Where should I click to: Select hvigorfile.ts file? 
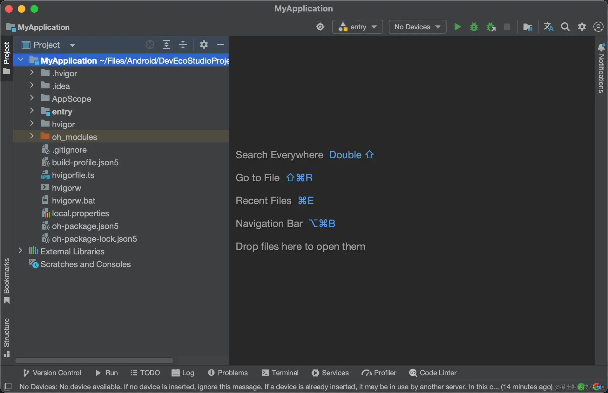pyautogui.click(x=121, y=175)
